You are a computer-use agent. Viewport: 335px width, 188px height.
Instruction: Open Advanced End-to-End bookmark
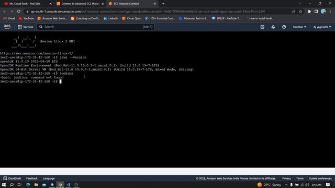click(193, 18)
